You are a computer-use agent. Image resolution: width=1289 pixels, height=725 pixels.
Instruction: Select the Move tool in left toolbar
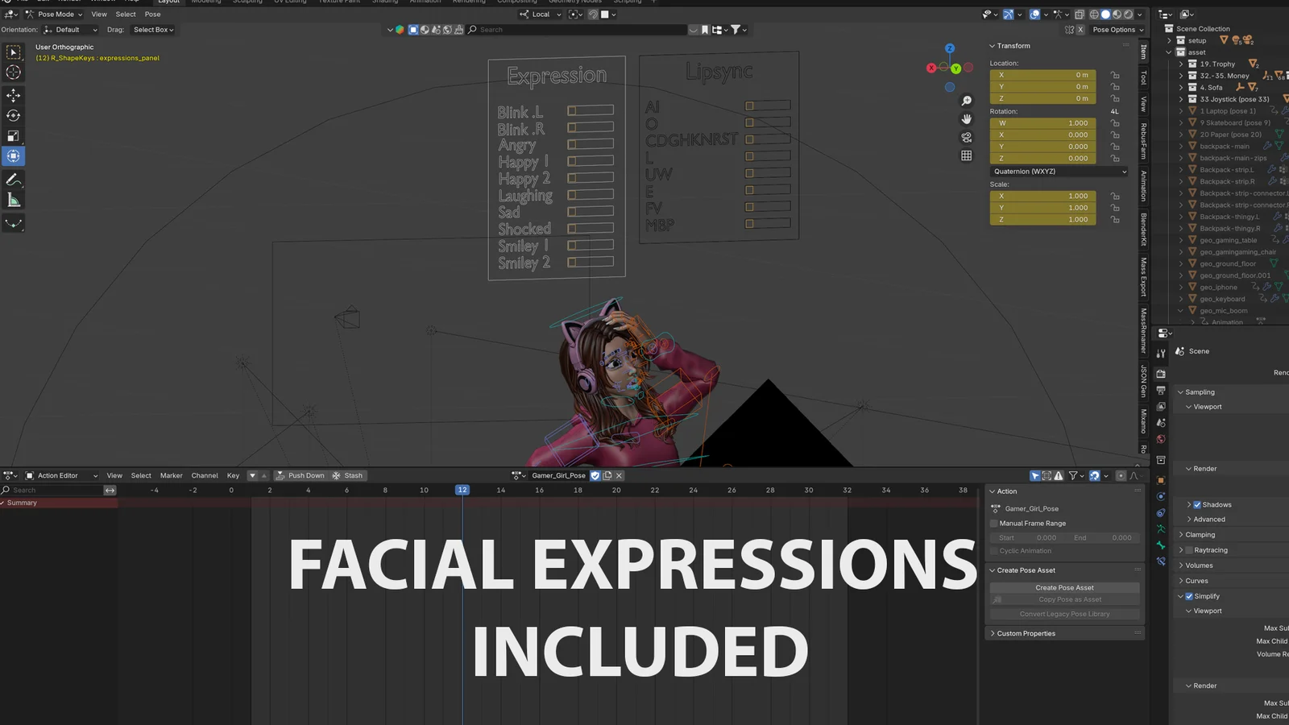(14, 95)
